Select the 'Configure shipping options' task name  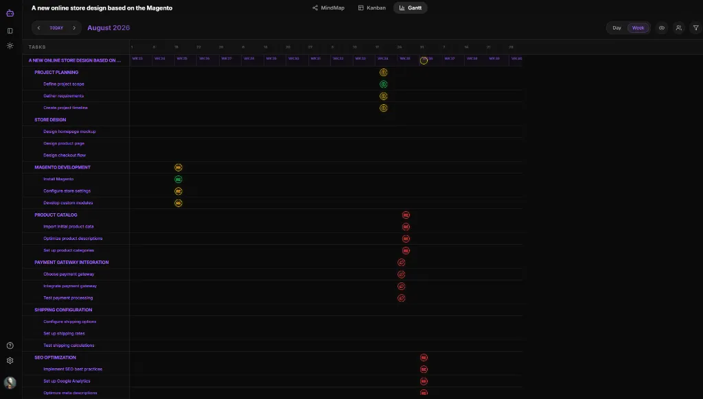point(69,322)
